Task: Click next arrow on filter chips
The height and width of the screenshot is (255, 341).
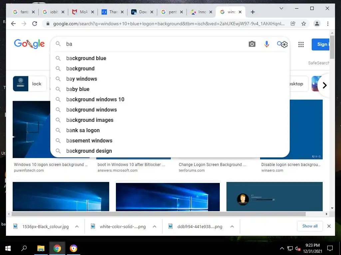Action: tap(324, 85)
